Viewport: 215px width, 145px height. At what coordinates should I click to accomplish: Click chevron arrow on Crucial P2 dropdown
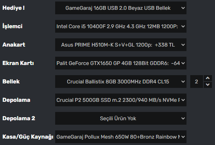[x=183, y=100]
